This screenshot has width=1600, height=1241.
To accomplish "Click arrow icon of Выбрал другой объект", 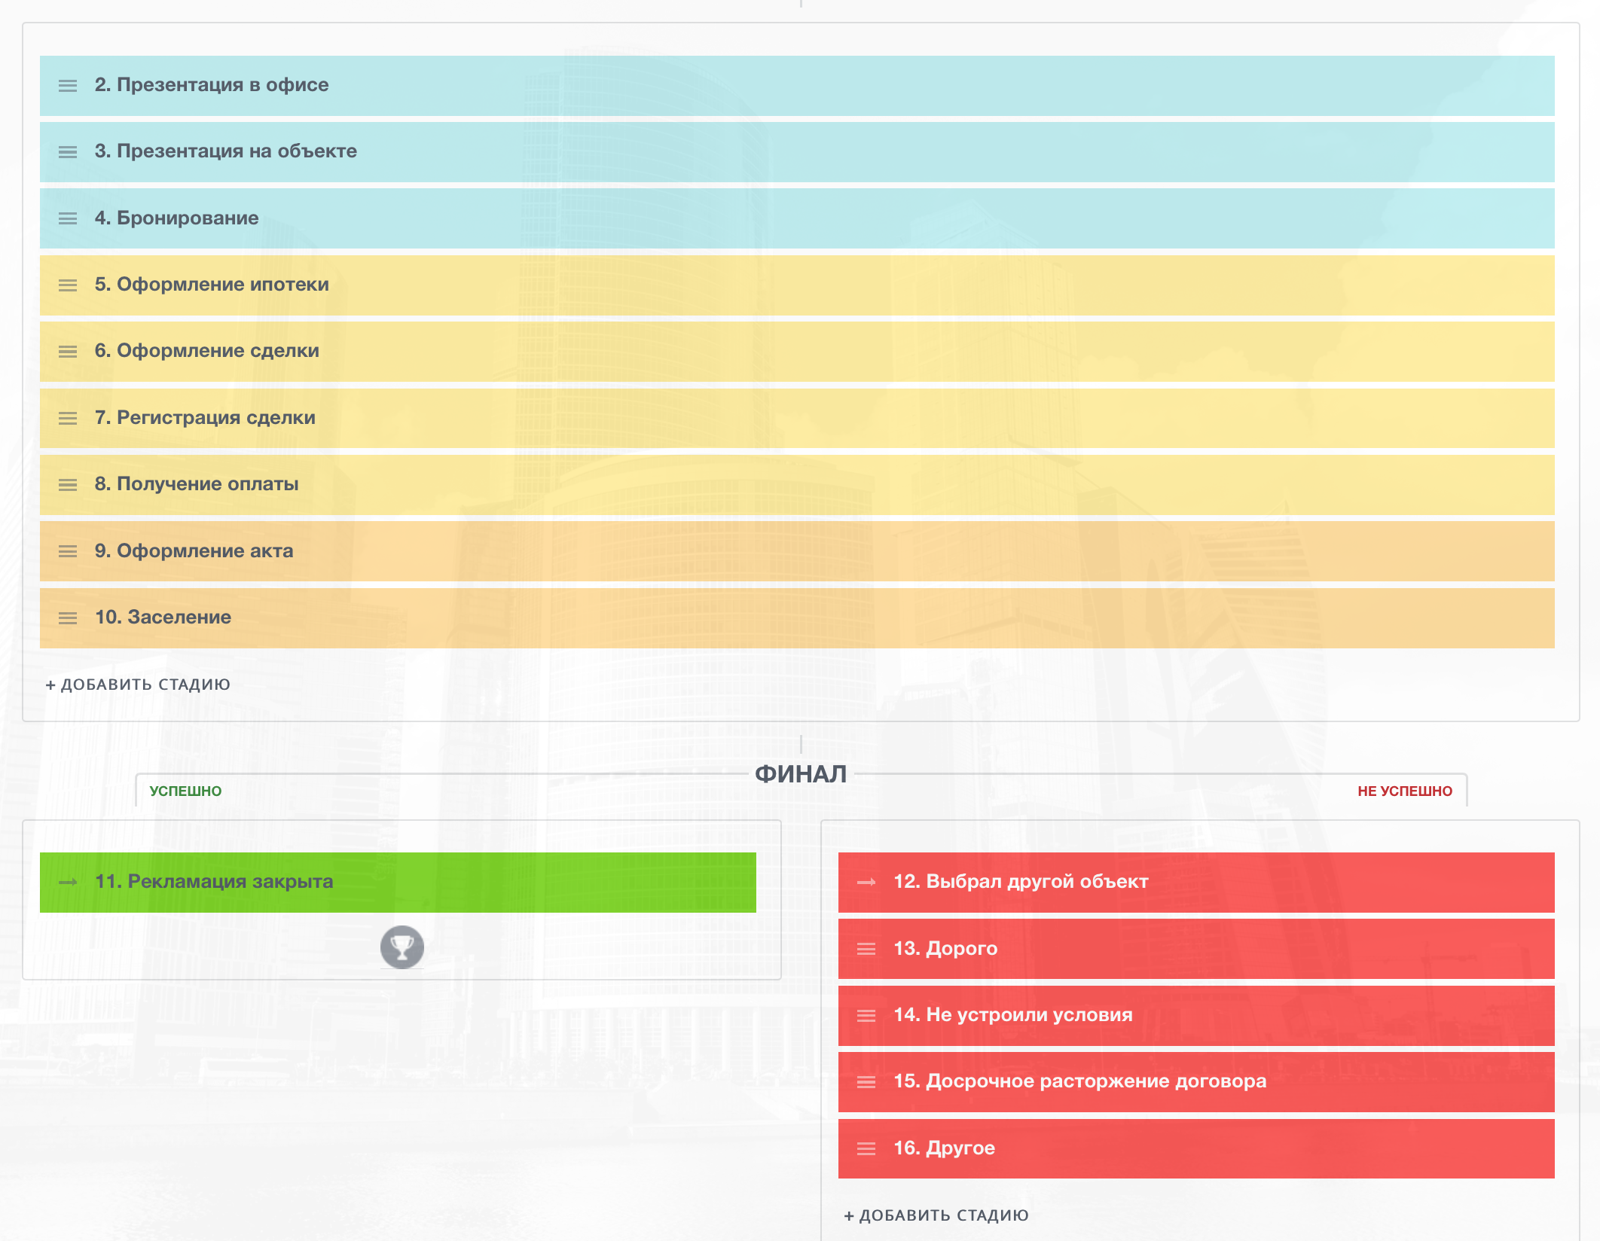I will click(x=866, y=883).
